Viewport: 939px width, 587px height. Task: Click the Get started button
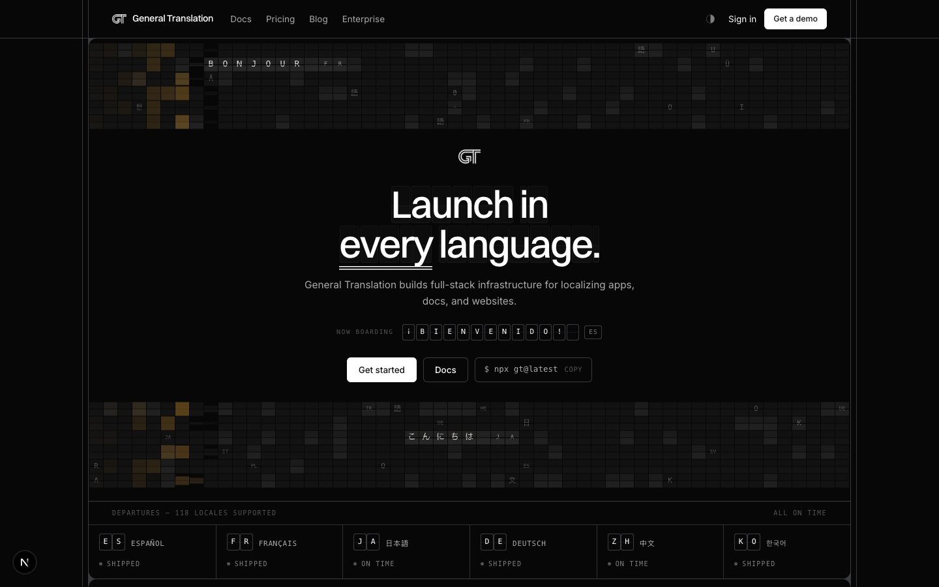(381, 370)
